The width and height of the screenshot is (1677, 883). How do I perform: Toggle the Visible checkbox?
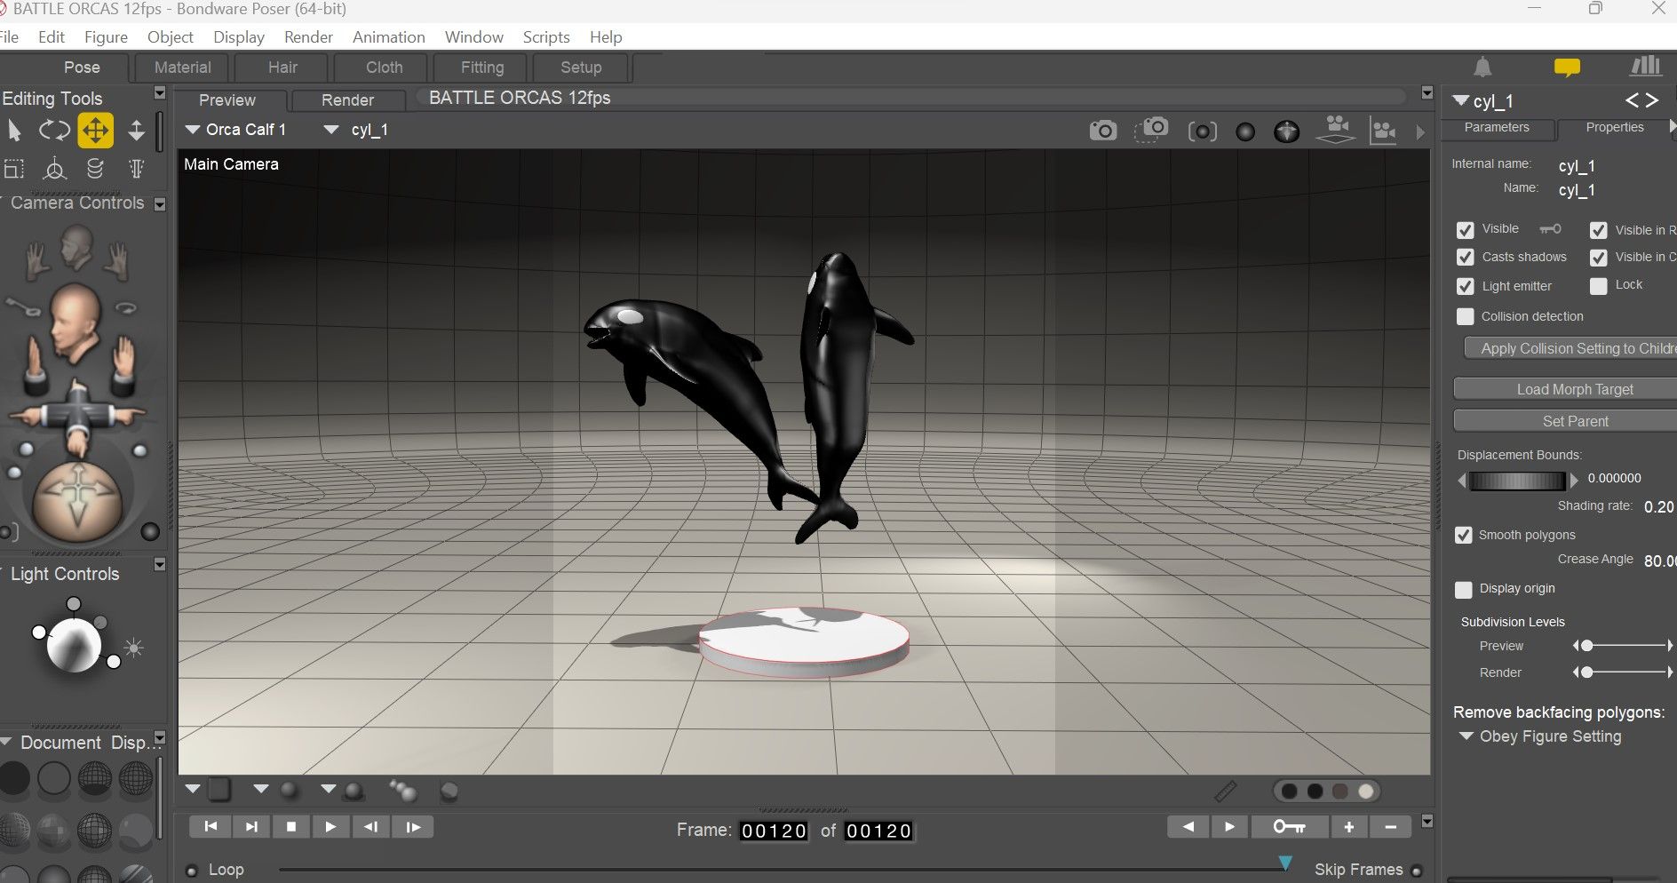pyautogui.click(x=1466, y=230)
